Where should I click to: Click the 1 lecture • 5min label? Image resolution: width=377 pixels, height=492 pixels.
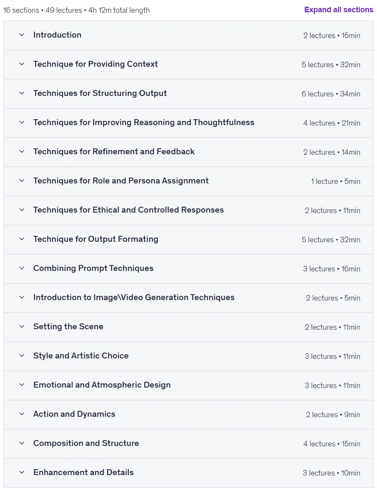tap(336, 181)
